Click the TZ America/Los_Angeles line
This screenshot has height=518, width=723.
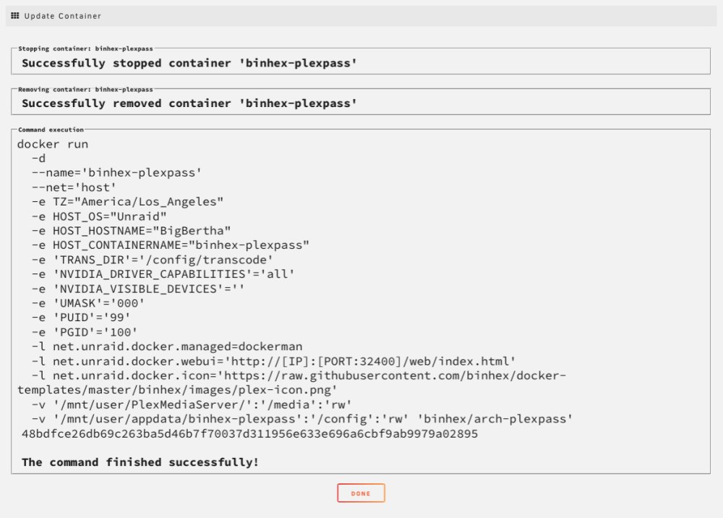click(127, 202)
